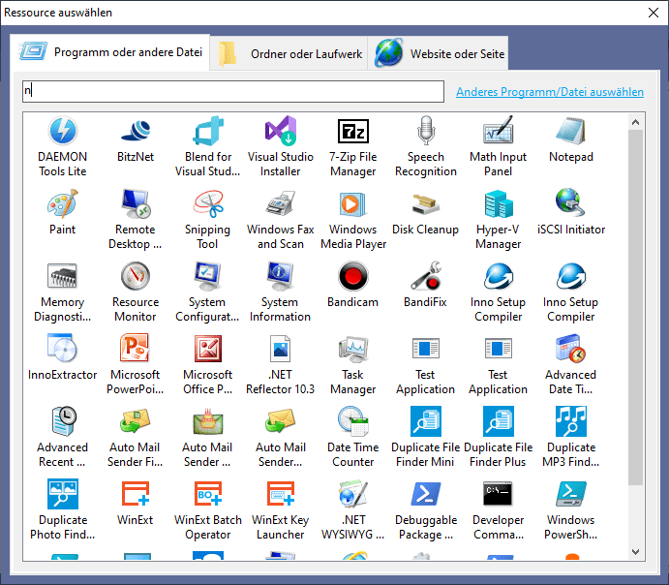Select Remote Desktop icon
Viewport: 669px width, 585px height.
pos(136,203)
